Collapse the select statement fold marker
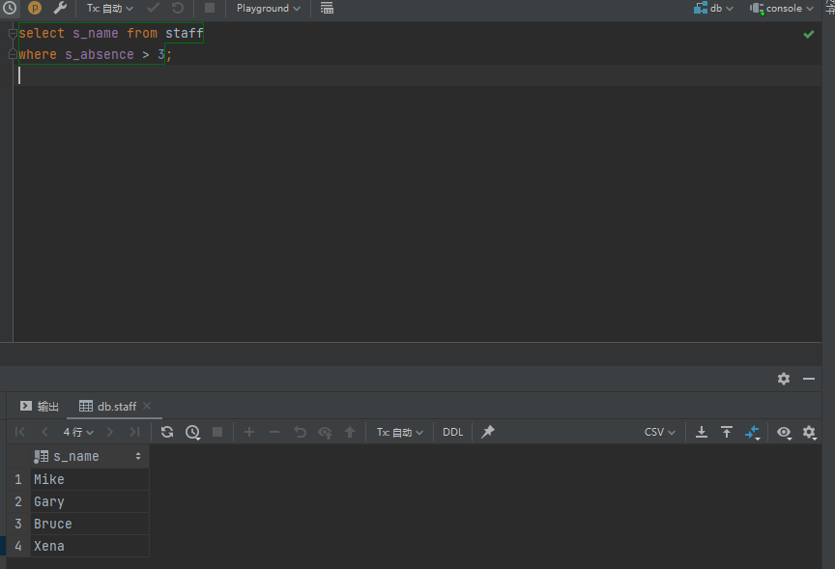Viewport: 835px width, 569px height. [13, 34]
